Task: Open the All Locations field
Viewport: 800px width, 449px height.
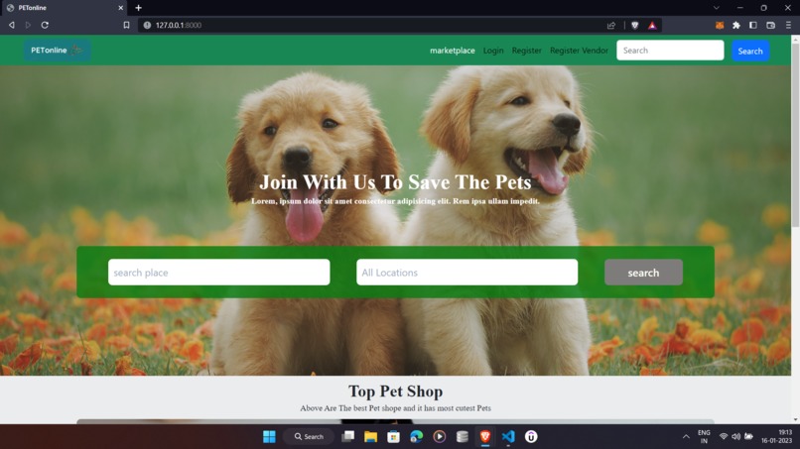Action: (467, 273)
